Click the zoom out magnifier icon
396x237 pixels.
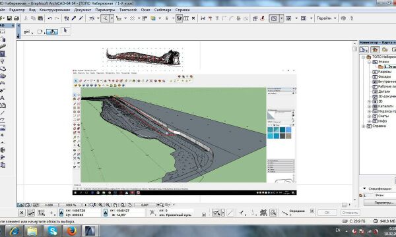(x=108, y=205)
